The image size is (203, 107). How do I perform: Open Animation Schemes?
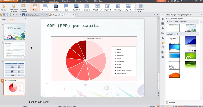tap(13, 8)
